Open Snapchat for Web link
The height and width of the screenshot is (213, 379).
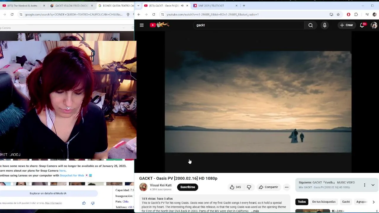point(72,175)
